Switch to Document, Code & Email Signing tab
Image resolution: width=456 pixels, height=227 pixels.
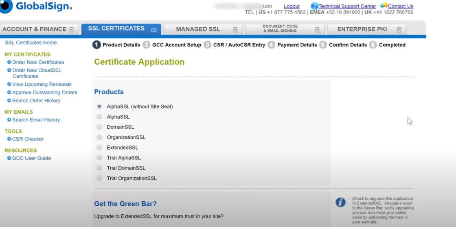285,29
